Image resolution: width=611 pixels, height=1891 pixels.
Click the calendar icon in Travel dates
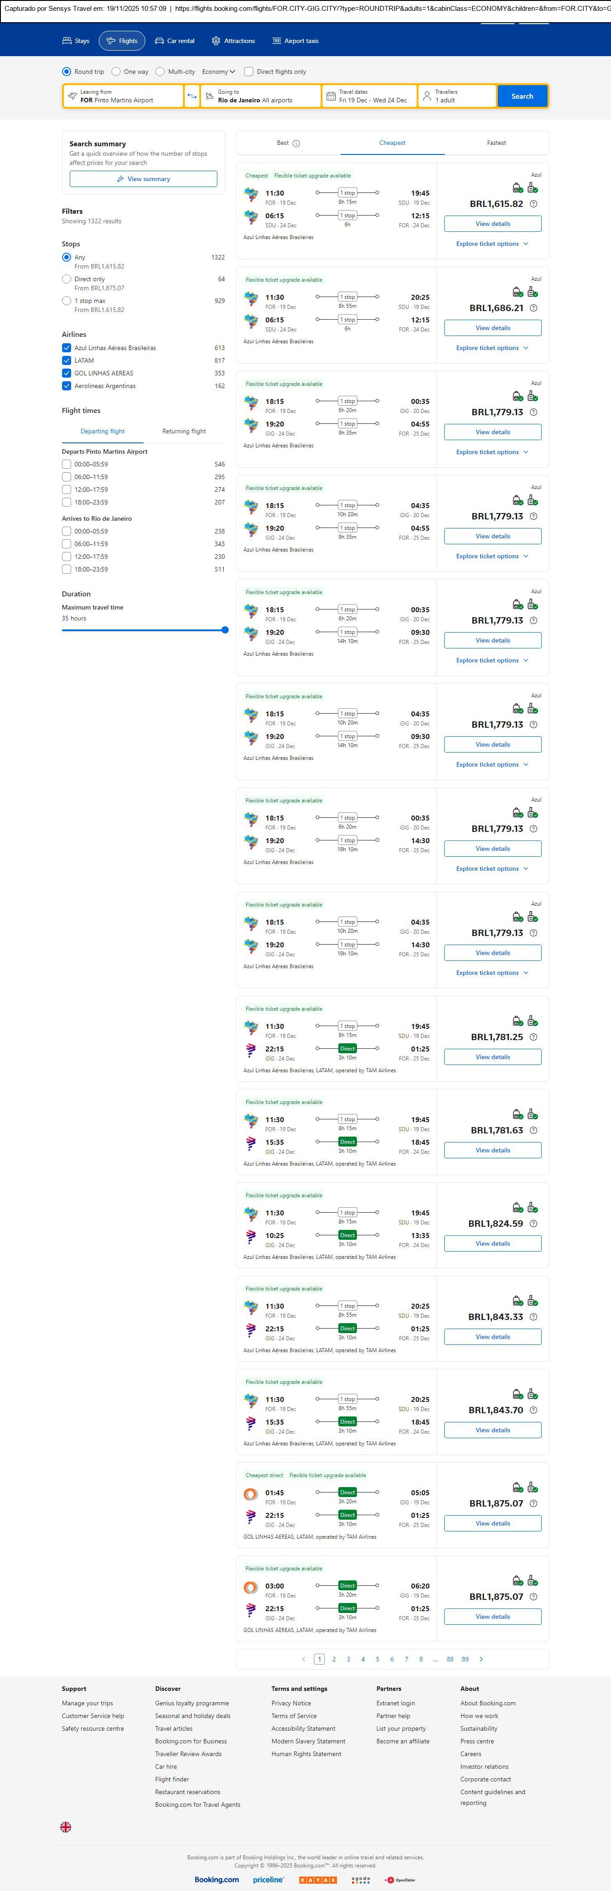(x=331, y=96)
